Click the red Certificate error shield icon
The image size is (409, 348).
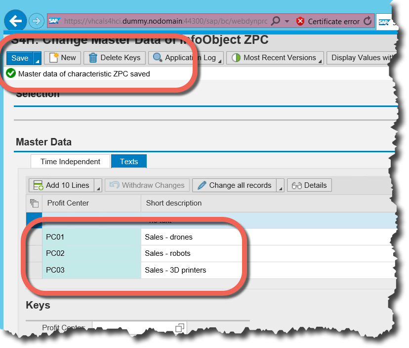pyautogui.click(x=300, y=21)
